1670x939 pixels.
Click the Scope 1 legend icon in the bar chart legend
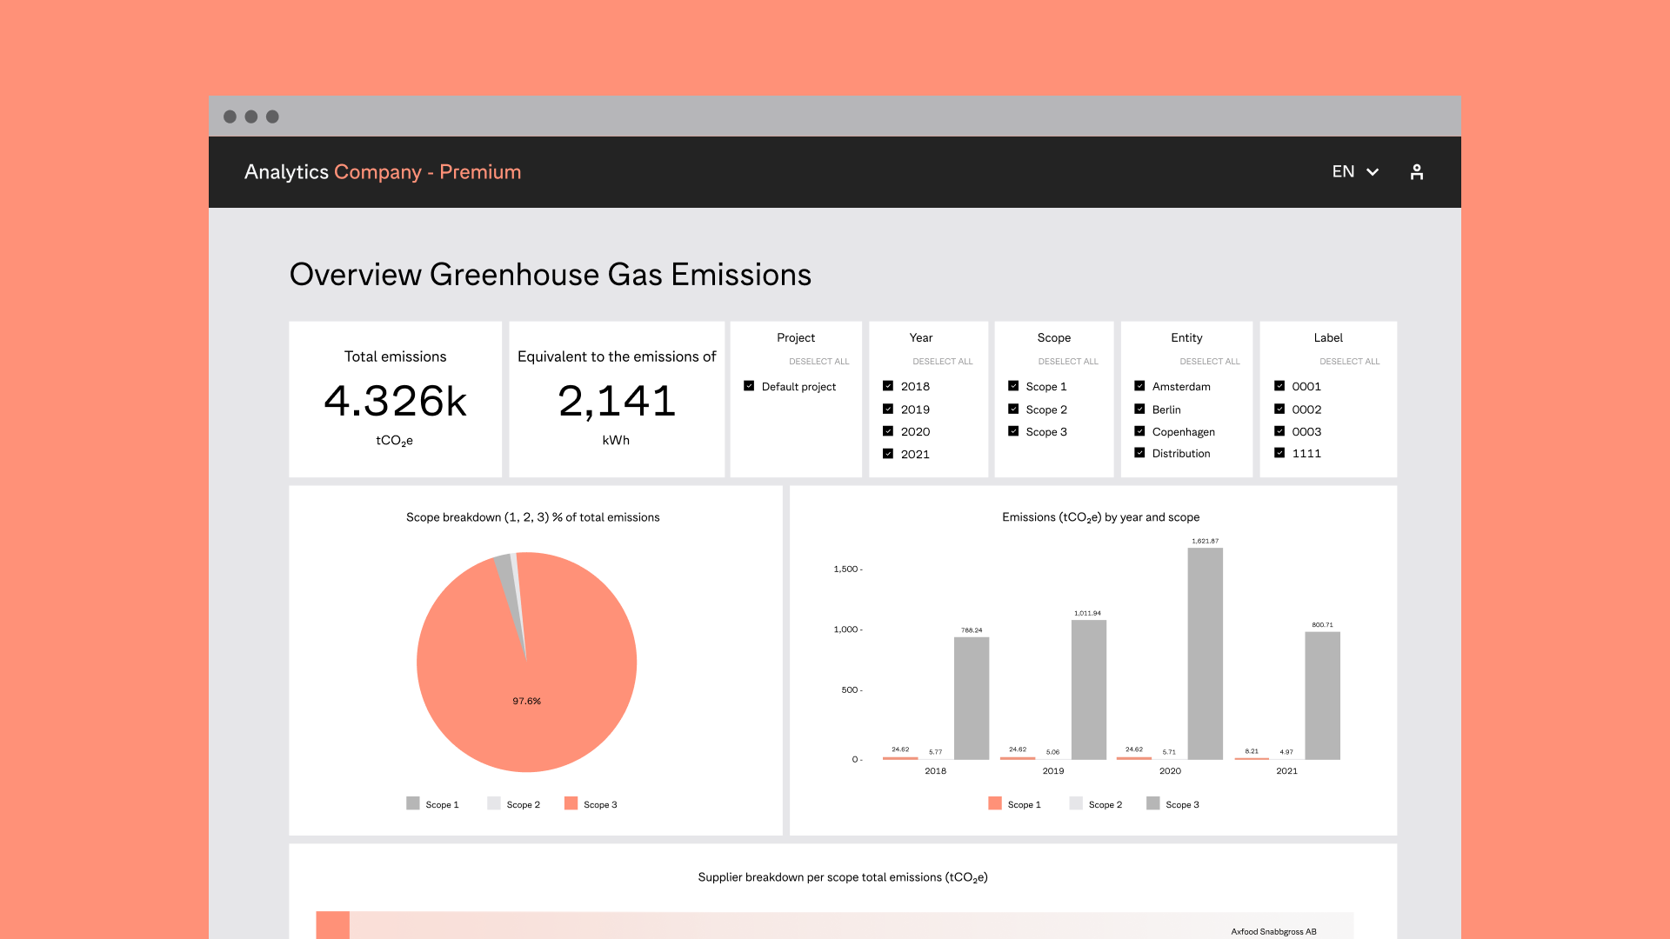pyautogui.click(x=994, y=803)
